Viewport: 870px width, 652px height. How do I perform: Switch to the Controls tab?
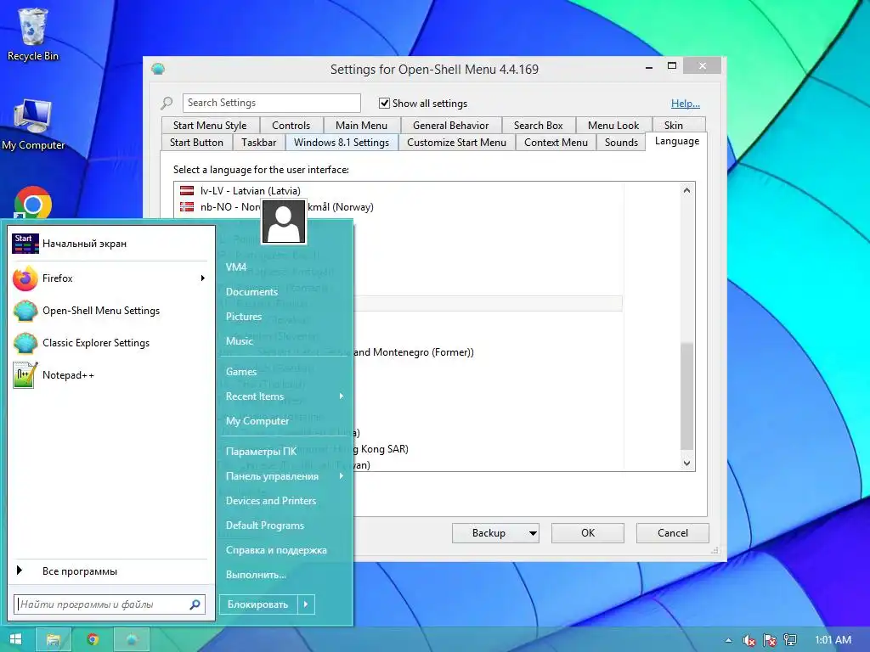pyautogui.click(x=291, y=126)
